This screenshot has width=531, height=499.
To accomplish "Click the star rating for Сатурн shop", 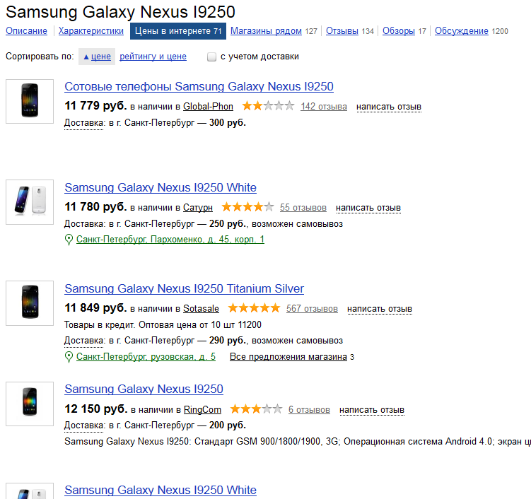I will (x=247, y=207).
